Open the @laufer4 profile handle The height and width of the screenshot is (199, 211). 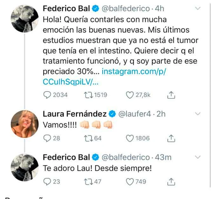[133, 114]
